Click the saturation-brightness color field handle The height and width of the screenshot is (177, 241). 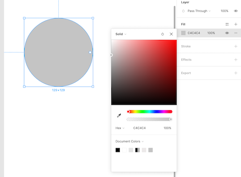[x=111, y=55]
